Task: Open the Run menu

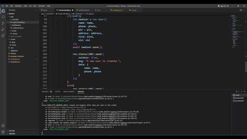Action: pyautogui.click(x=35, y=6)
